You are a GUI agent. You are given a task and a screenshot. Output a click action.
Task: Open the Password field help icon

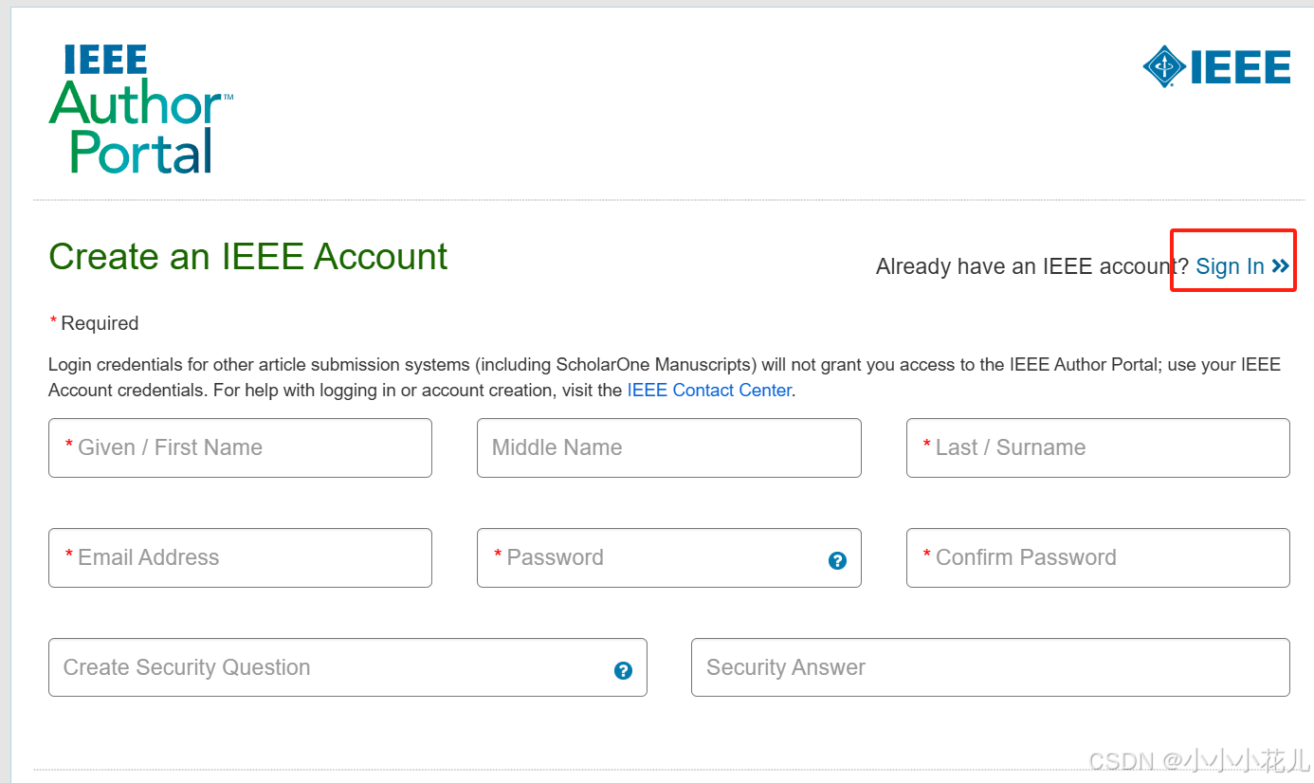[837, 560]
